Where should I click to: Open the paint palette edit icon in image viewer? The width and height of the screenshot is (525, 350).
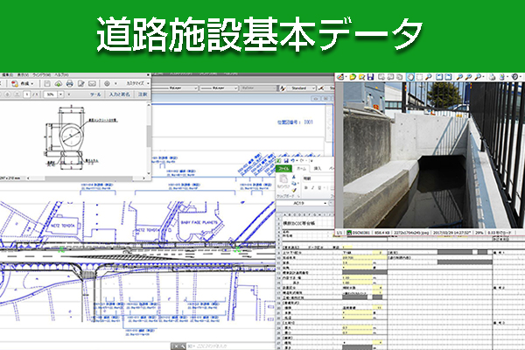click(x=341, y=77)
